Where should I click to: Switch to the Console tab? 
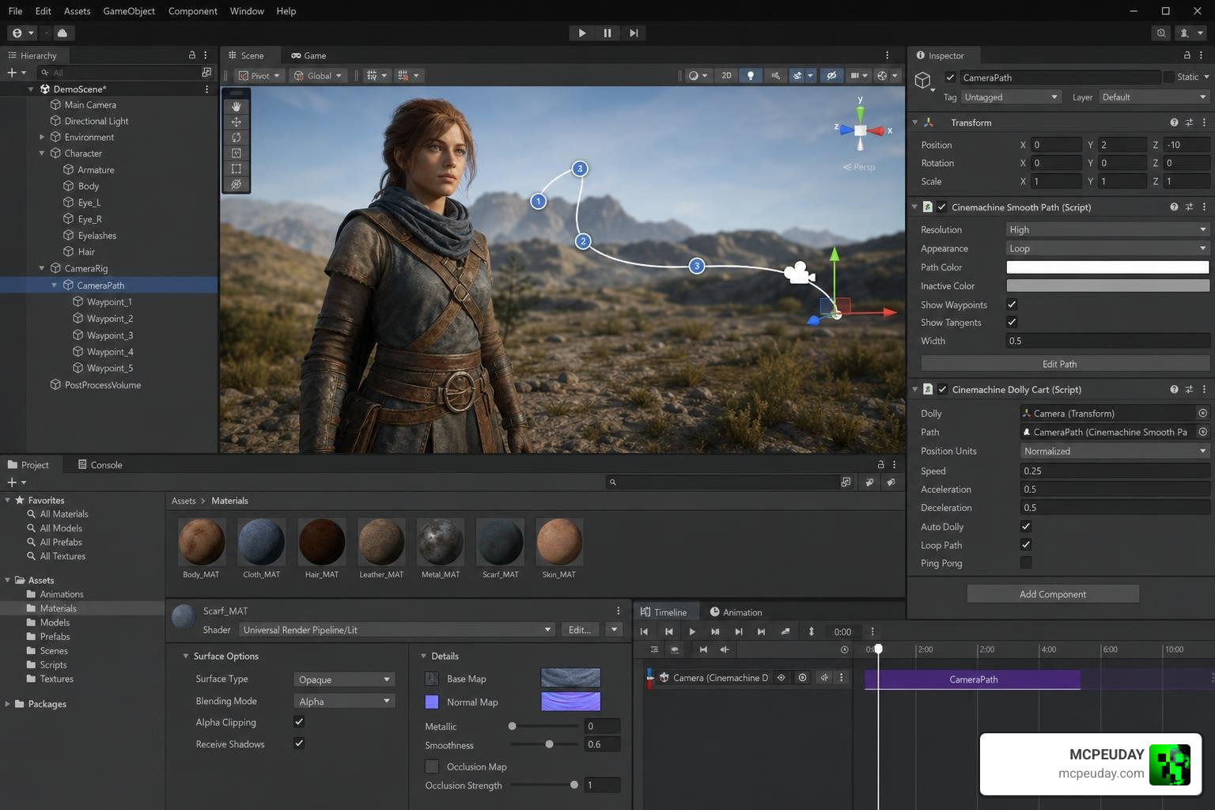(100, 465)
